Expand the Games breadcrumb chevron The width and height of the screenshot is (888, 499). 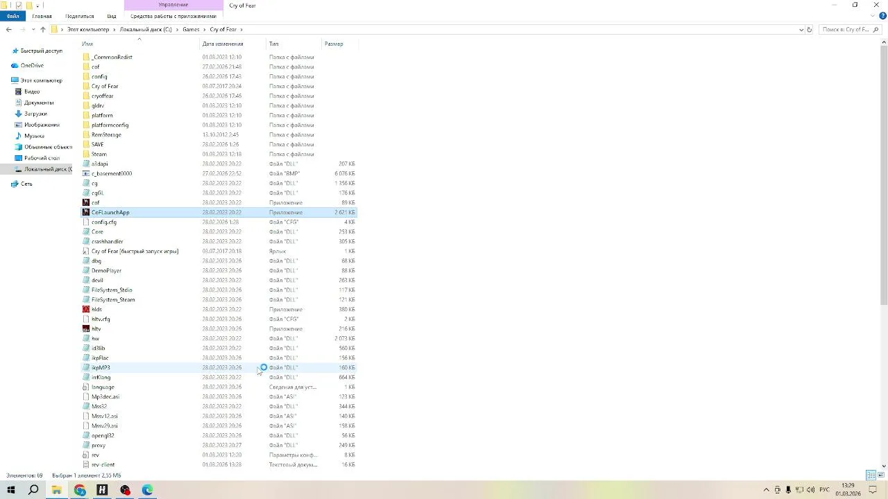coord(205,30)
